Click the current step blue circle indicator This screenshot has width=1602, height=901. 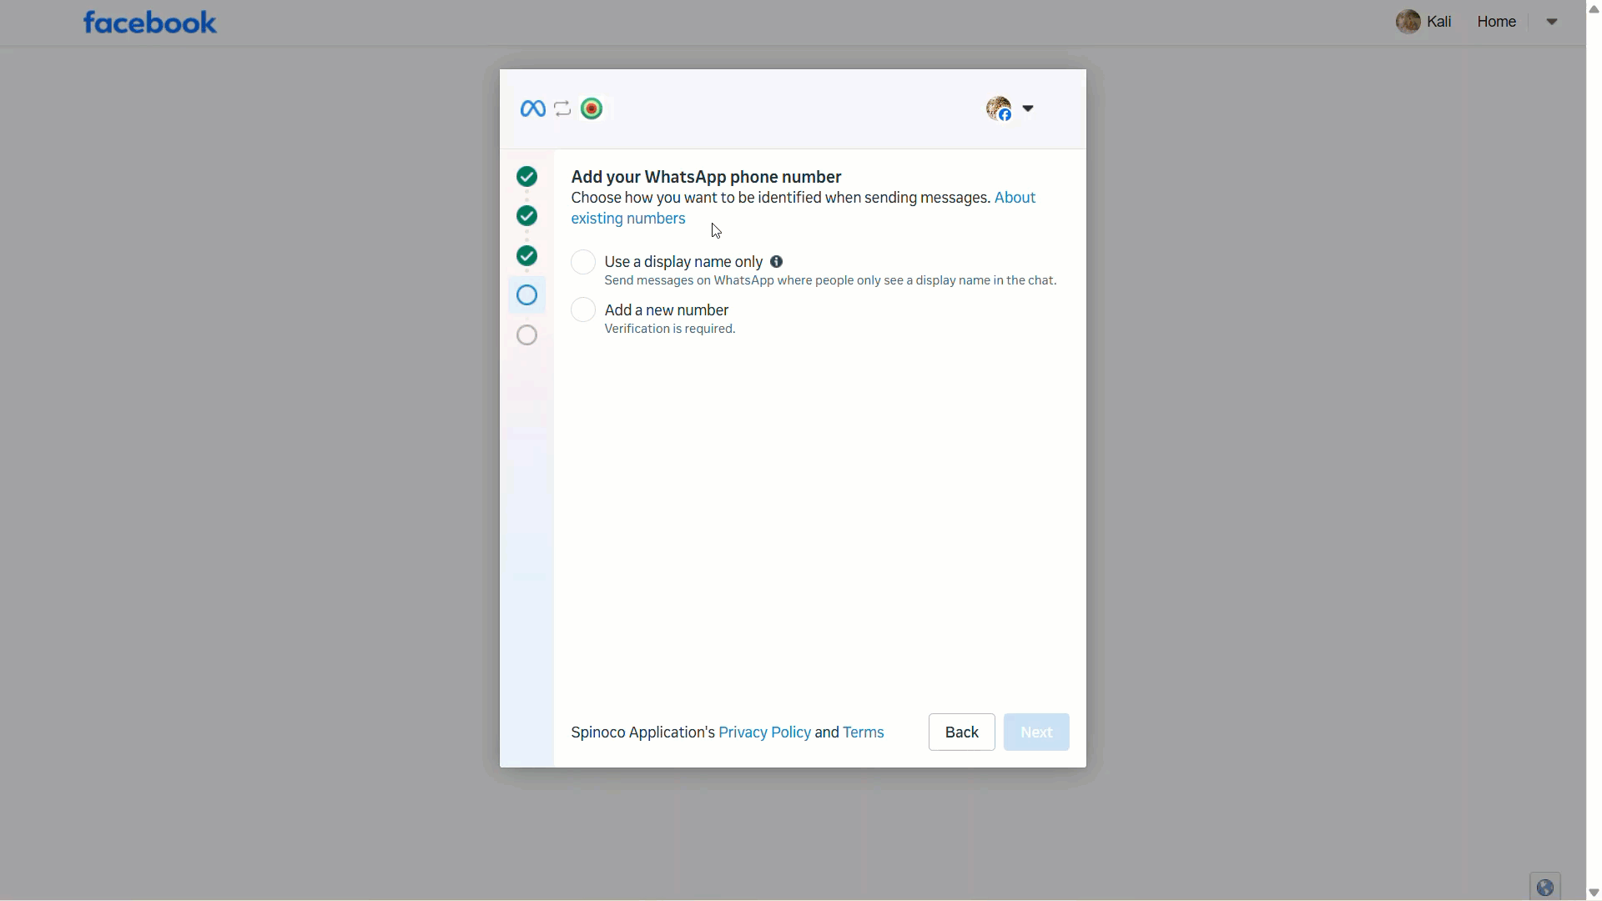tap(526, 295)
